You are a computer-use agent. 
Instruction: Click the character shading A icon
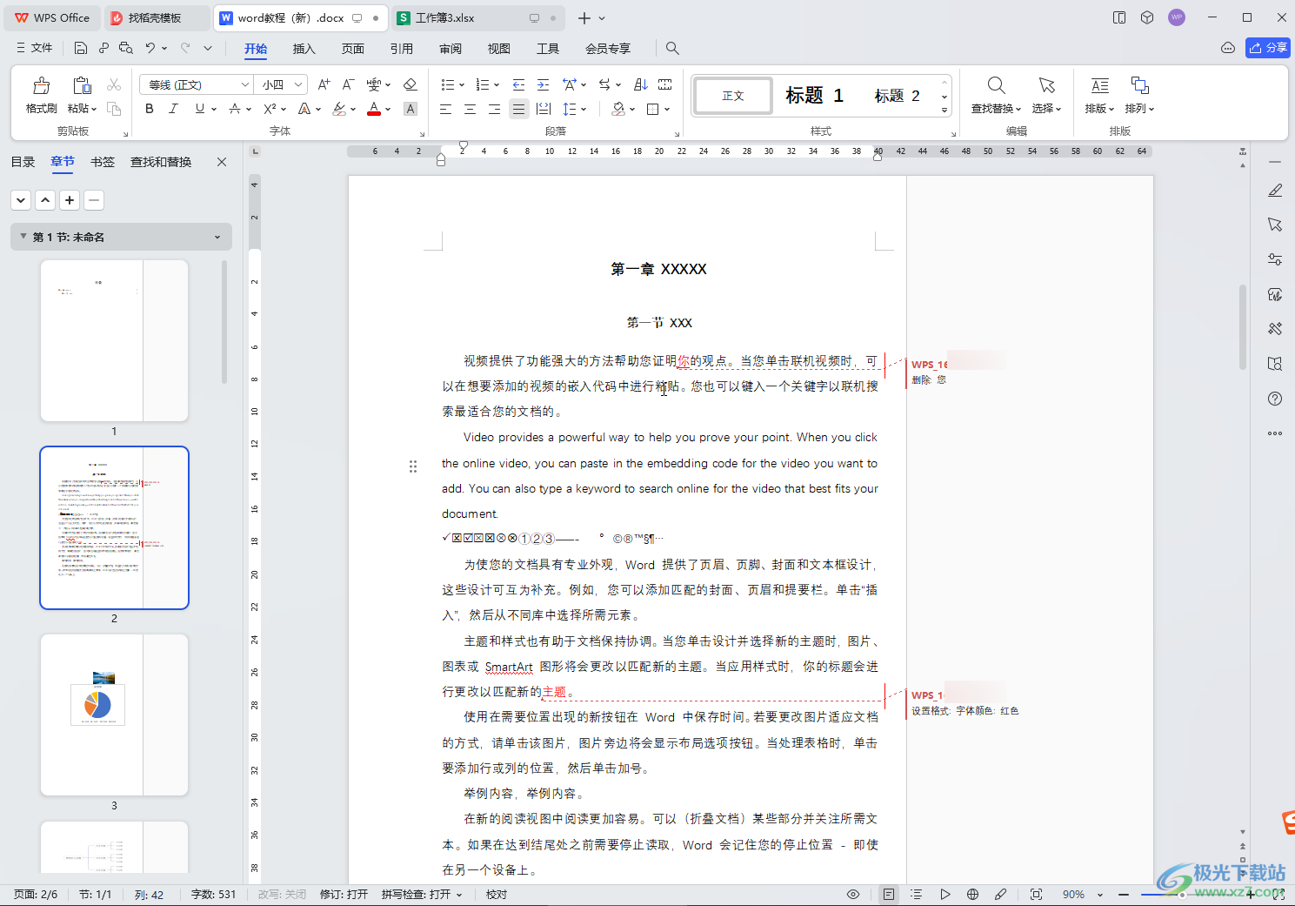pos(411,109)
